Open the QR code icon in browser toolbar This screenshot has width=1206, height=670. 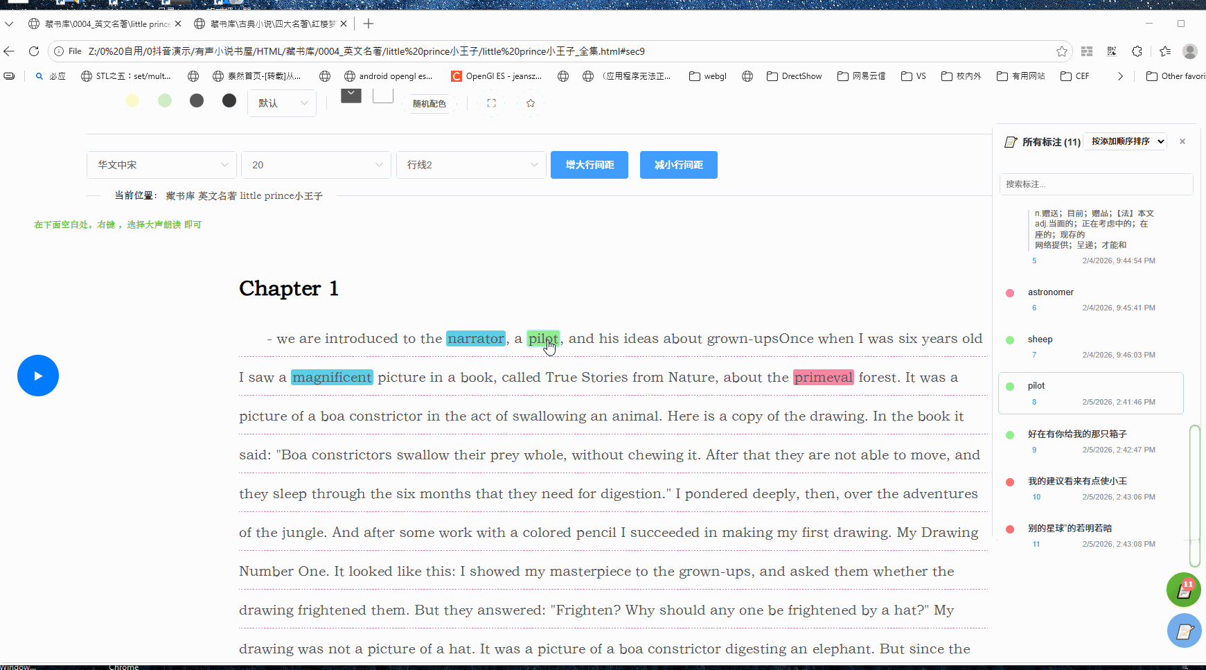1112,51
